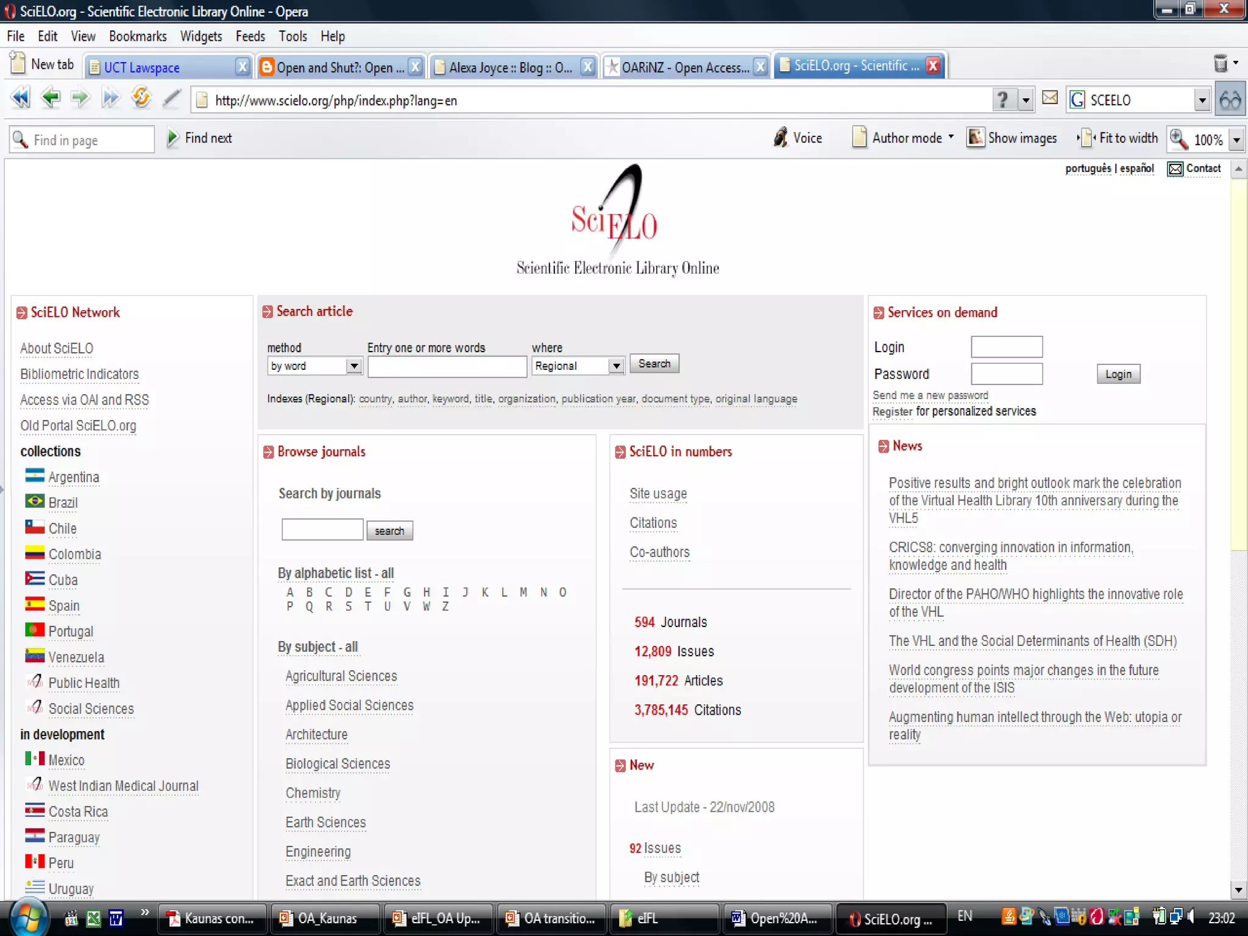Open the closed tabs trash icon
Viewport: 1248px width, 936px height.
[x=1220, y=63]
